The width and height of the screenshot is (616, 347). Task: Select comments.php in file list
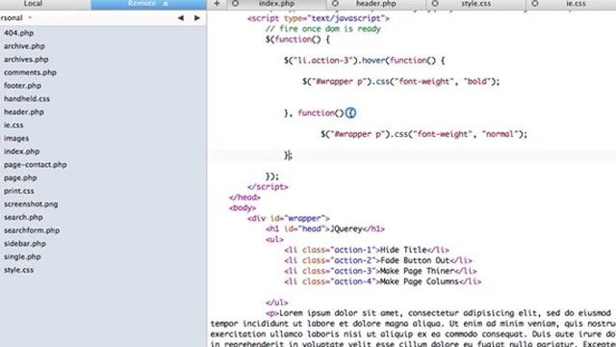tap(30, 72)
